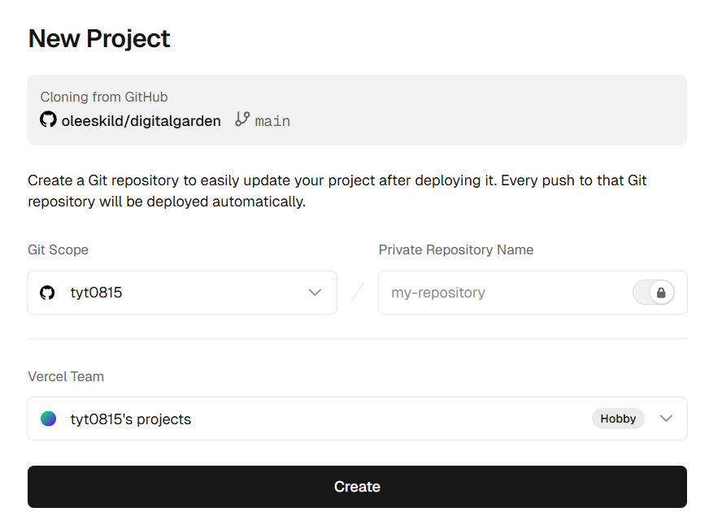Viewport: 709px width, 512px height.
Task: Click the Git Scope label
Action: [x=58, y=249]
